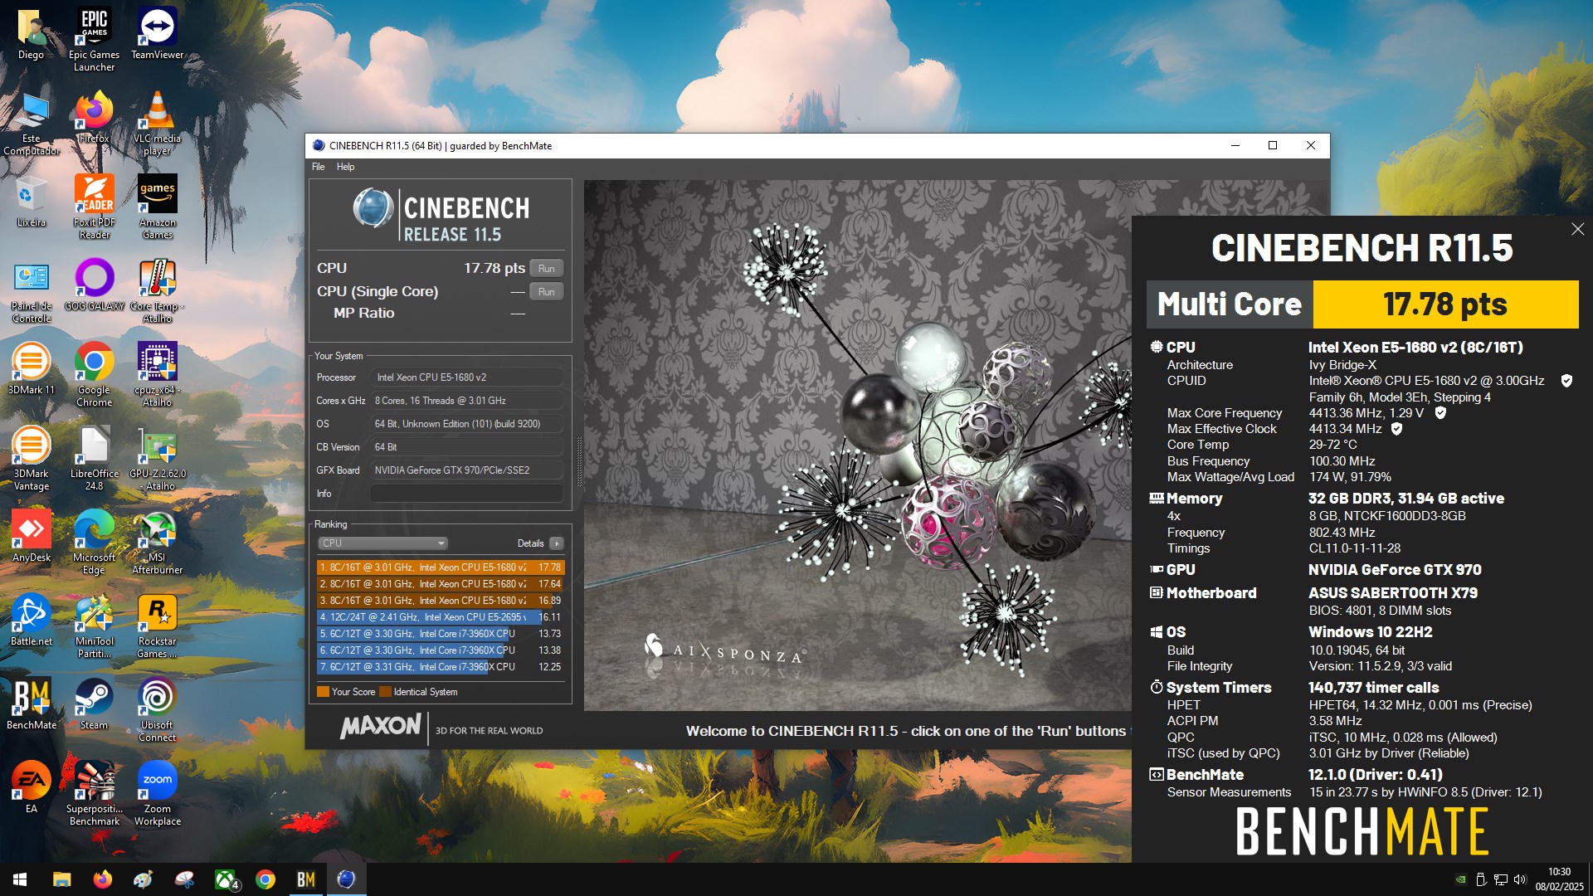Screen dimensions: 1593x896
Task: Open Superposition Benchmark desktop icon
Action: pyautogui.click(x=94, y=793)
